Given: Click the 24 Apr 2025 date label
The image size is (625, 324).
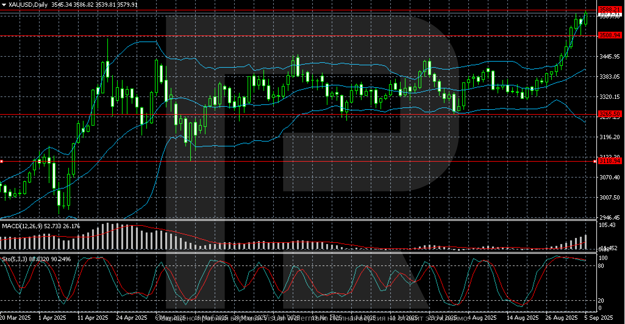Looking at the screenshot, I should [x=132, y=318].
